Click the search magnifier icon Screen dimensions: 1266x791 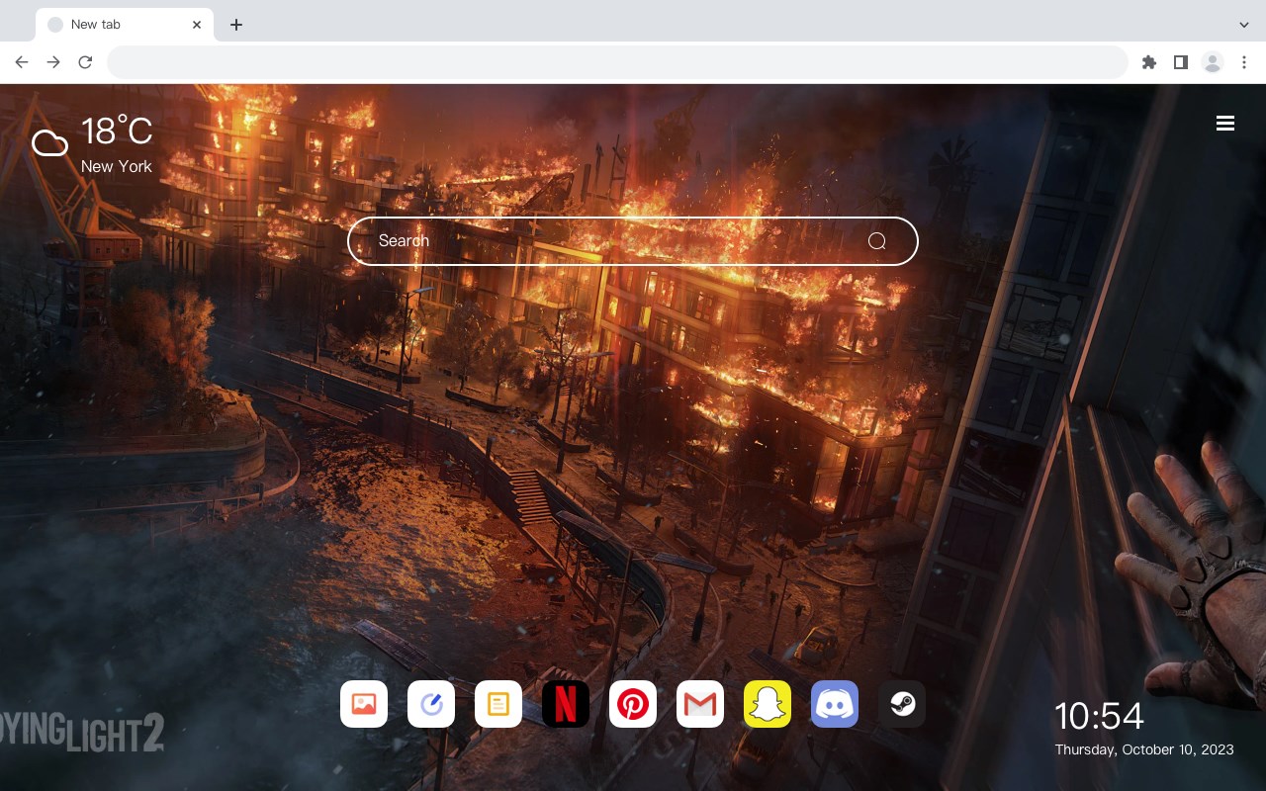(877, 241)
